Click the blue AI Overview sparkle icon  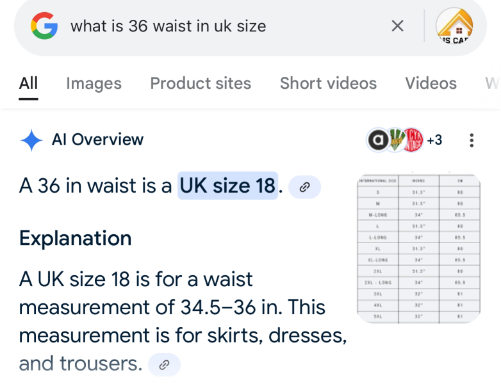(x=31, y=140)
